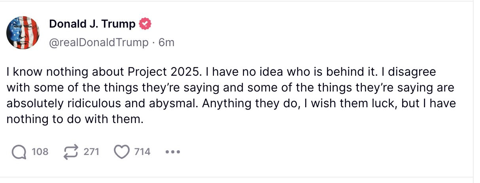Open the flag-painted profile avatar

pyautogui.click(x=23, y=33)
